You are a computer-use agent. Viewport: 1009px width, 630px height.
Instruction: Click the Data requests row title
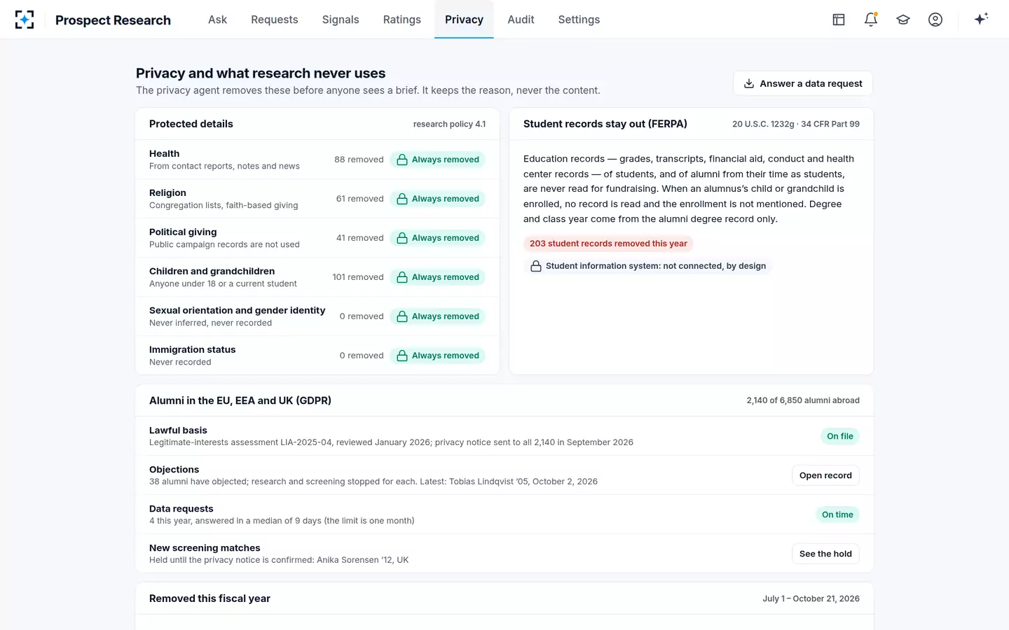coord(181,509)
